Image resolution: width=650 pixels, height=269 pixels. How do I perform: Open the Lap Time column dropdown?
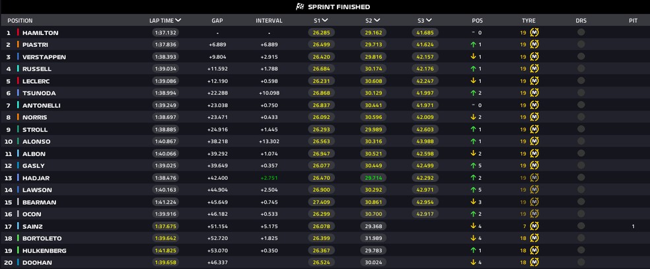click(x=178, y=20)
